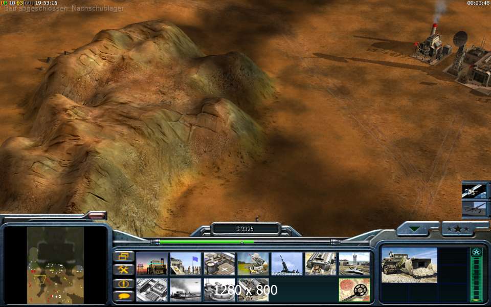Click the fourth greyed-out building icon

pyautogui.click(x=253, y=290)
